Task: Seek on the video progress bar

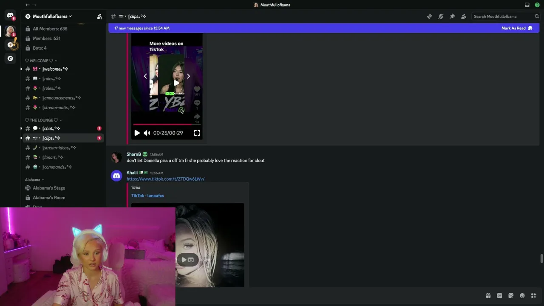Action: click(167, 125)
